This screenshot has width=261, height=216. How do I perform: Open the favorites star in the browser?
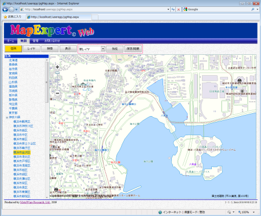click(x=5, y=17)
